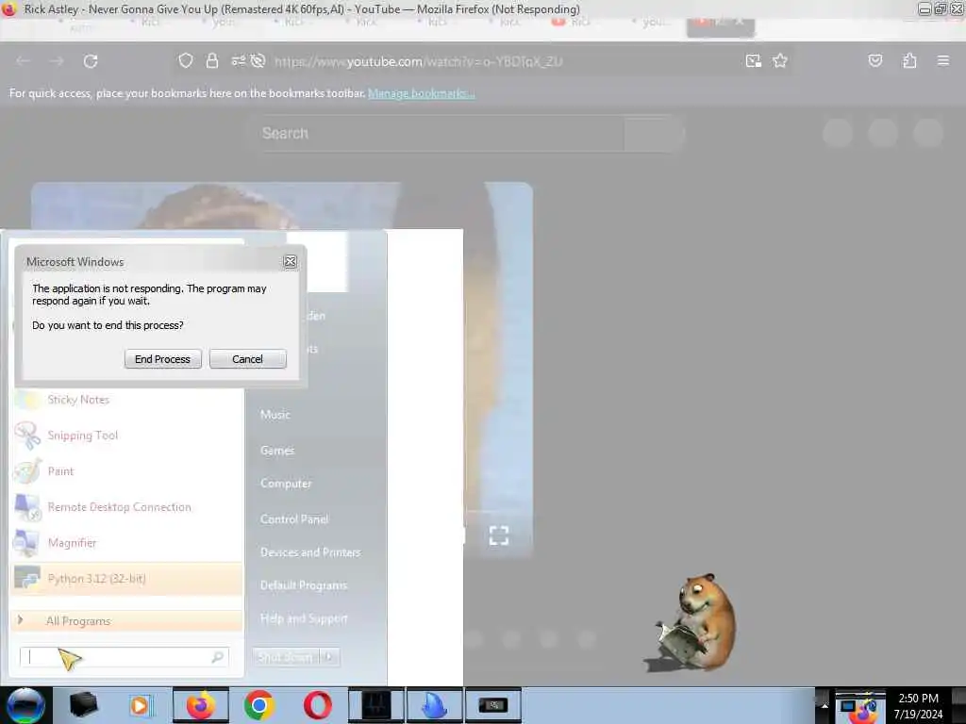Image resolution: width=966 pixels, height=724 pixels.
Task: Open Help and Support
Action: tap(304, 618)
